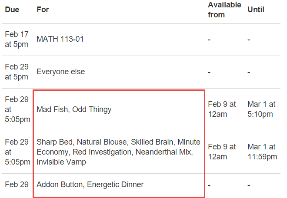Click the student list starting with "Sharp Bed"
The height and width of the screenshot is (198, 287).
(118, 152)
